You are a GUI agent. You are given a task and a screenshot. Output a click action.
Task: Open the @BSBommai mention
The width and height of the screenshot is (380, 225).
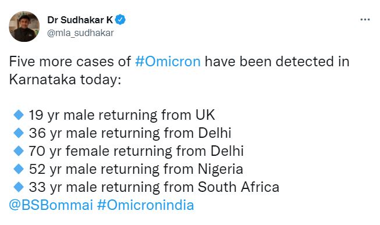[51, 205]
